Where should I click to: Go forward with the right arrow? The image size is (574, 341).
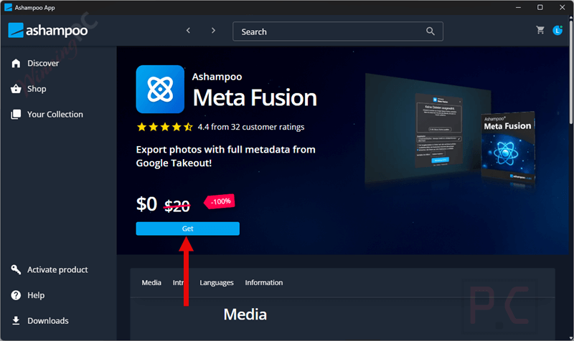(x=213, y=31)
